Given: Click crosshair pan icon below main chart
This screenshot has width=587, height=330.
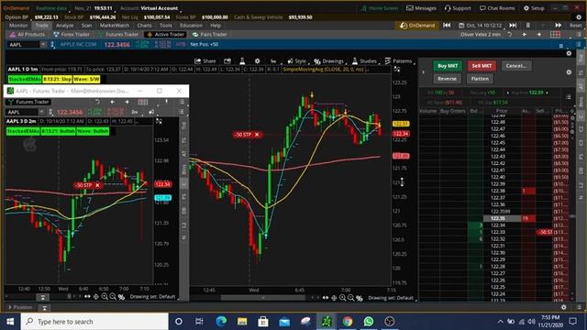Looking at the screenshot, I should point(334,298).
